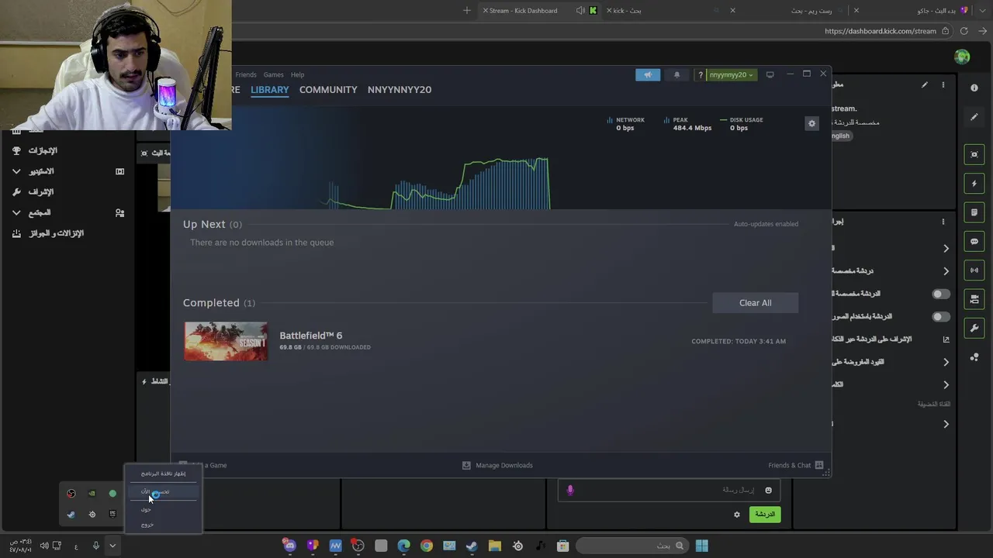The height and width of the screenshot is (558, 993).
Task: Open Steam Friends menu
Action: tap(246, 75)
